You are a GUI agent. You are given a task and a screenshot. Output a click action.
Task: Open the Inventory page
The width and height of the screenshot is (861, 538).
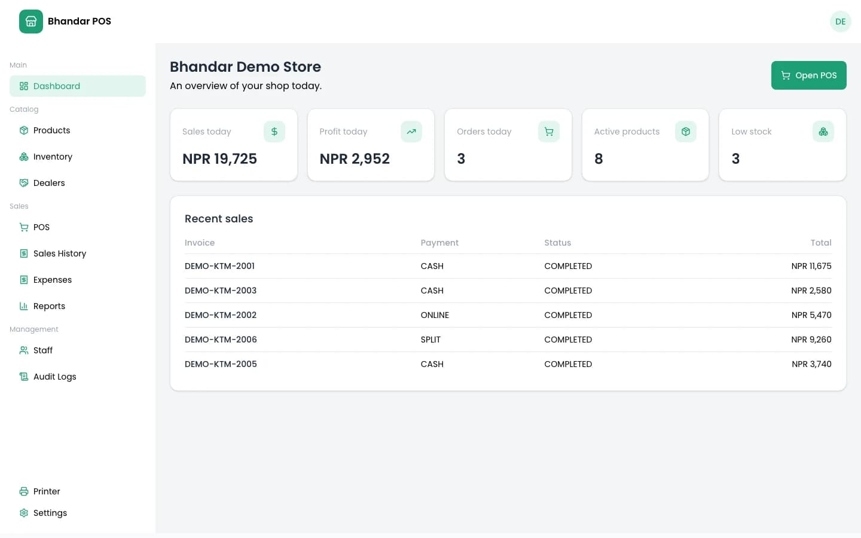point(78,157)
